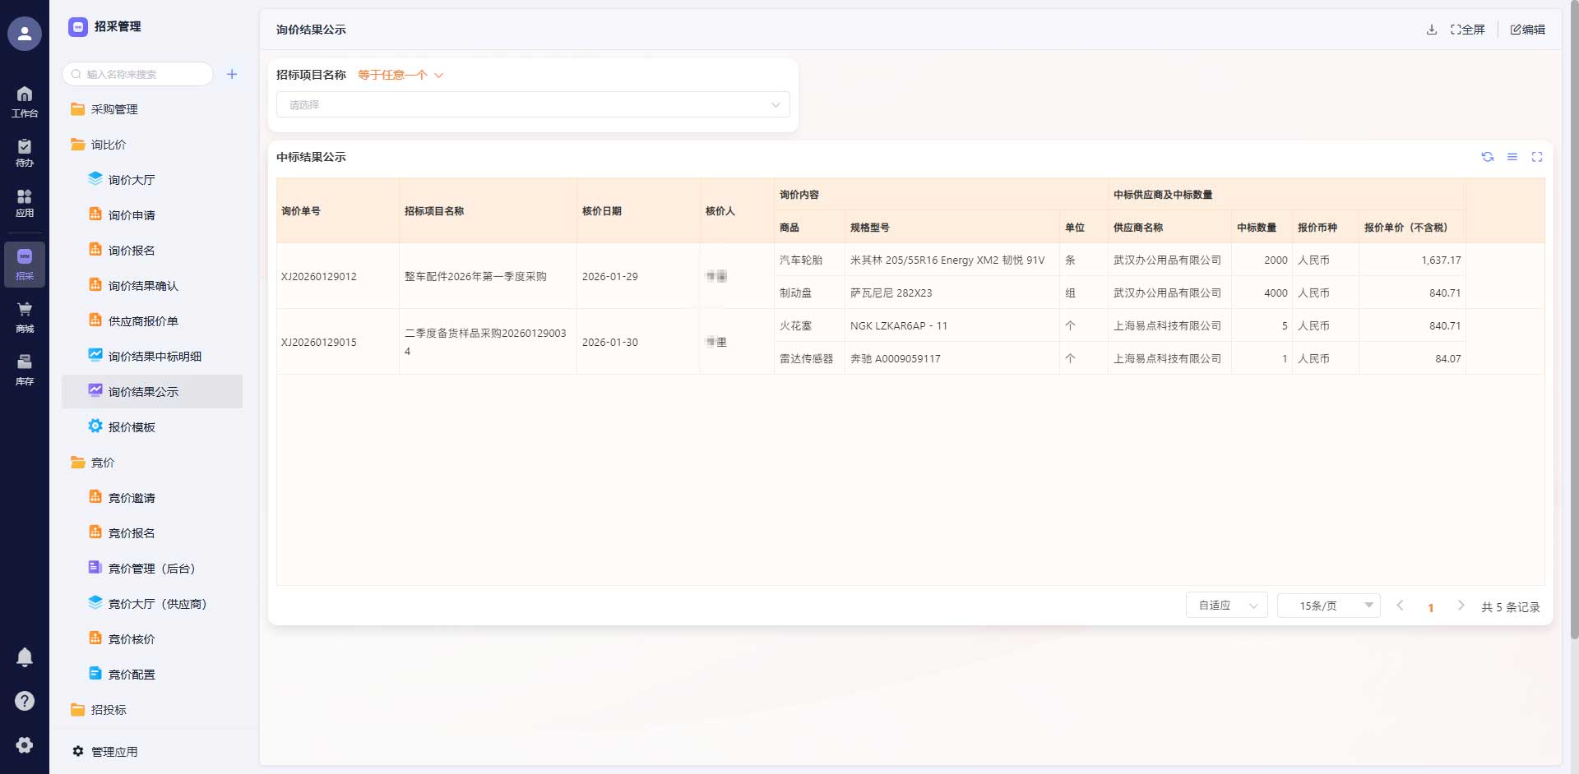The width and height of the screenshot is (1579, 774).
Task: Open notifications bell icon
Action: (25, 657)
